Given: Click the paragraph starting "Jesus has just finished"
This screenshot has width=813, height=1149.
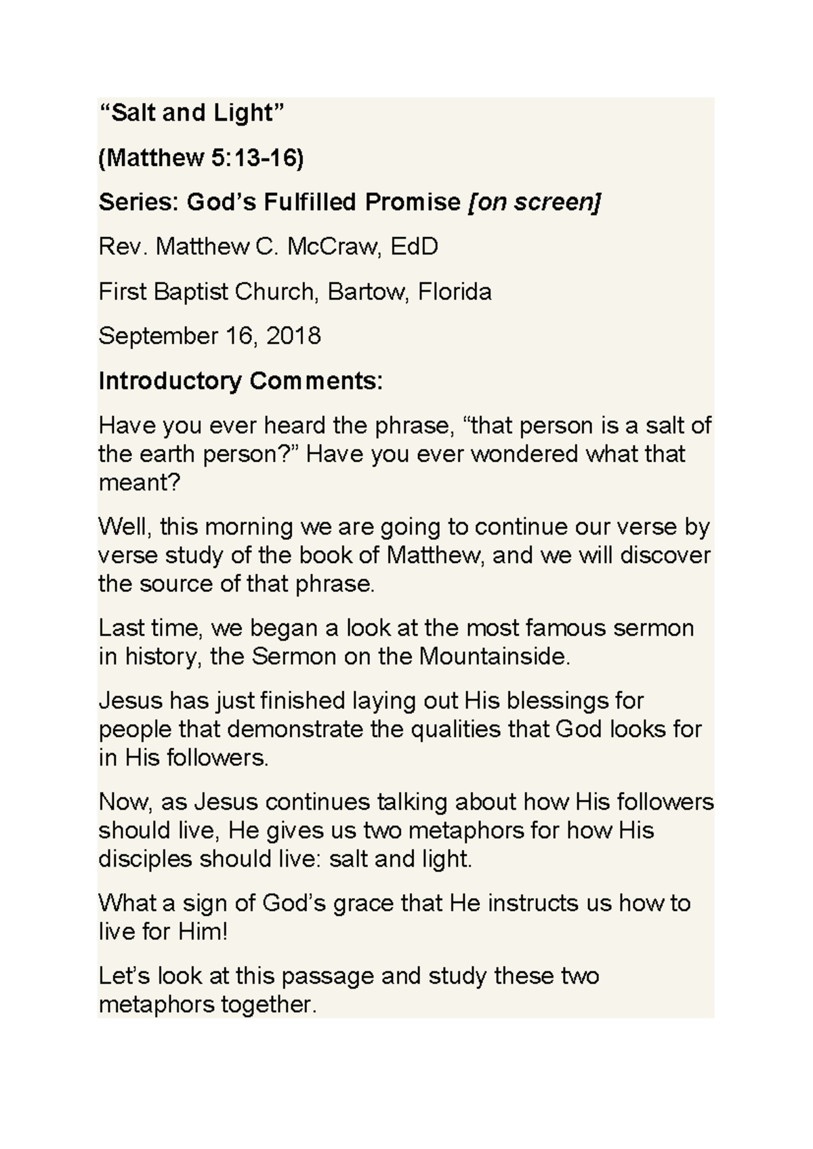Looking at the screenshot, I should click(400, 729).
